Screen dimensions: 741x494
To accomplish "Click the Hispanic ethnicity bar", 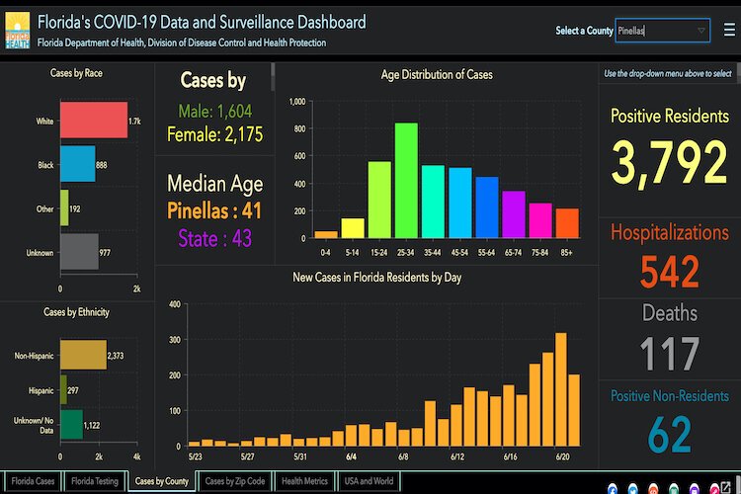I will tap(63, 390).
